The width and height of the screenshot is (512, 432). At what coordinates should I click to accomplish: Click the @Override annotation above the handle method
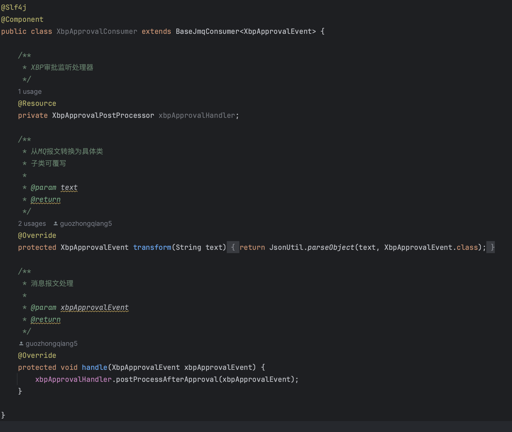(37, 355)
